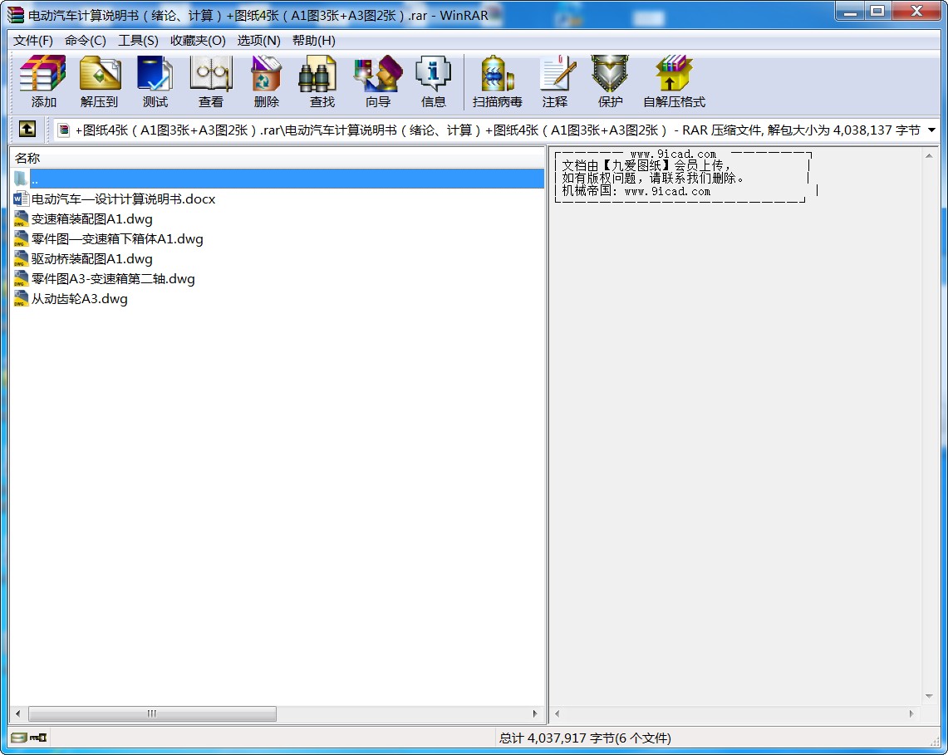This screenshot has height=755, width=948.
Task: Click status bar total 4,037,917 bytes text
Action: [585, 738]
